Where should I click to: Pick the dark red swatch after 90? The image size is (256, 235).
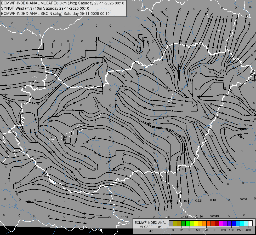217,223
